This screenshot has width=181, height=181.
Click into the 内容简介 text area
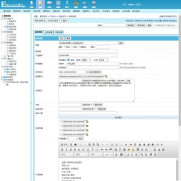[x=96, y=90]
